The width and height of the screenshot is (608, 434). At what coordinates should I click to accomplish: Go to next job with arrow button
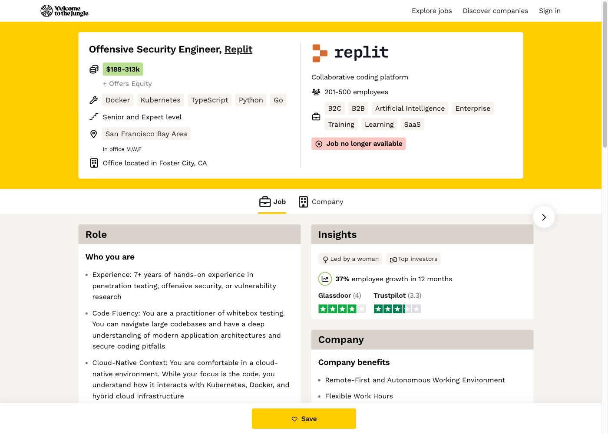[x=544, y=217]
